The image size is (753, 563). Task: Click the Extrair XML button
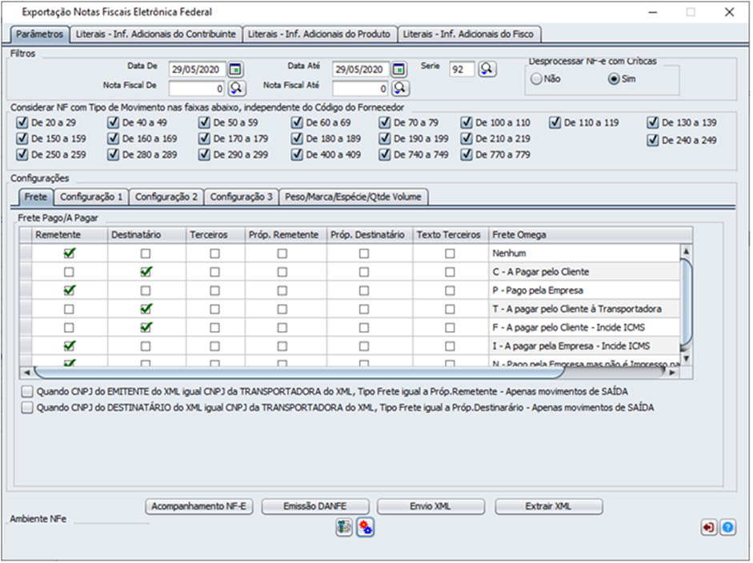tap(549, 506)
